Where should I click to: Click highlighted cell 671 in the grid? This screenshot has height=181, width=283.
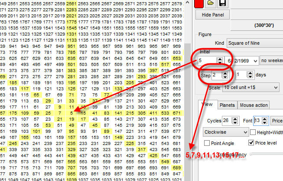pos(177,113)
